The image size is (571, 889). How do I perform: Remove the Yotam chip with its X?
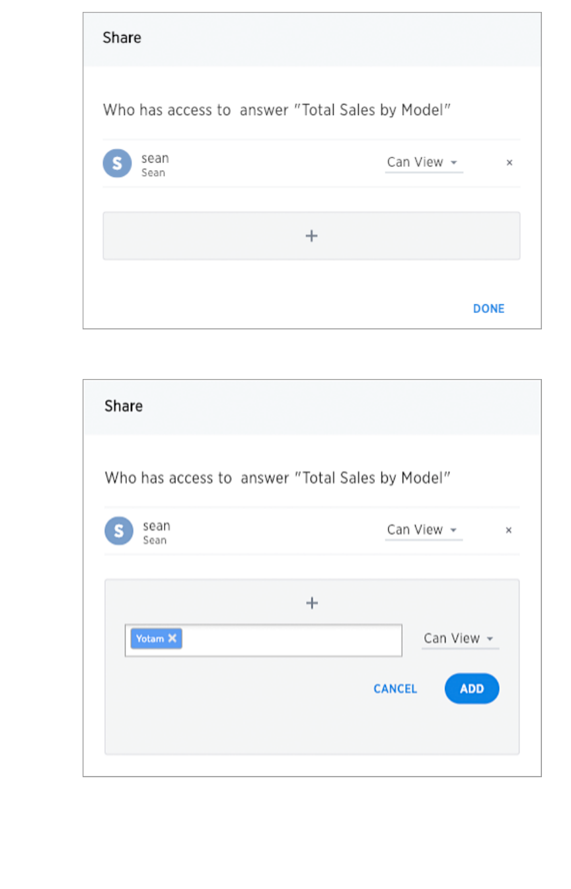coord(172,638)
